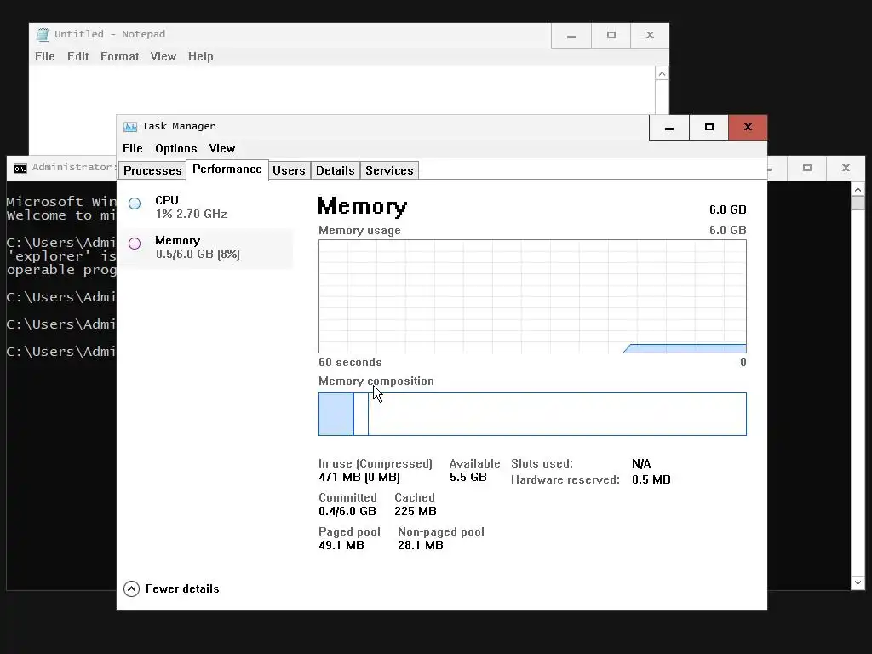Open Task Manager File menu
872x654 pixels.
click(132, 148)
